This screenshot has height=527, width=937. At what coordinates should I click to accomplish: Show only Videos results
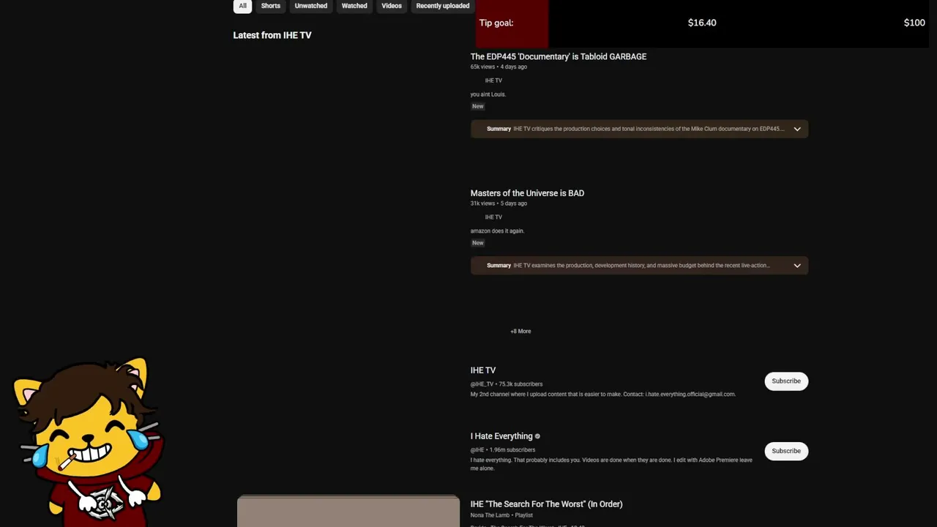coord(392,6)
